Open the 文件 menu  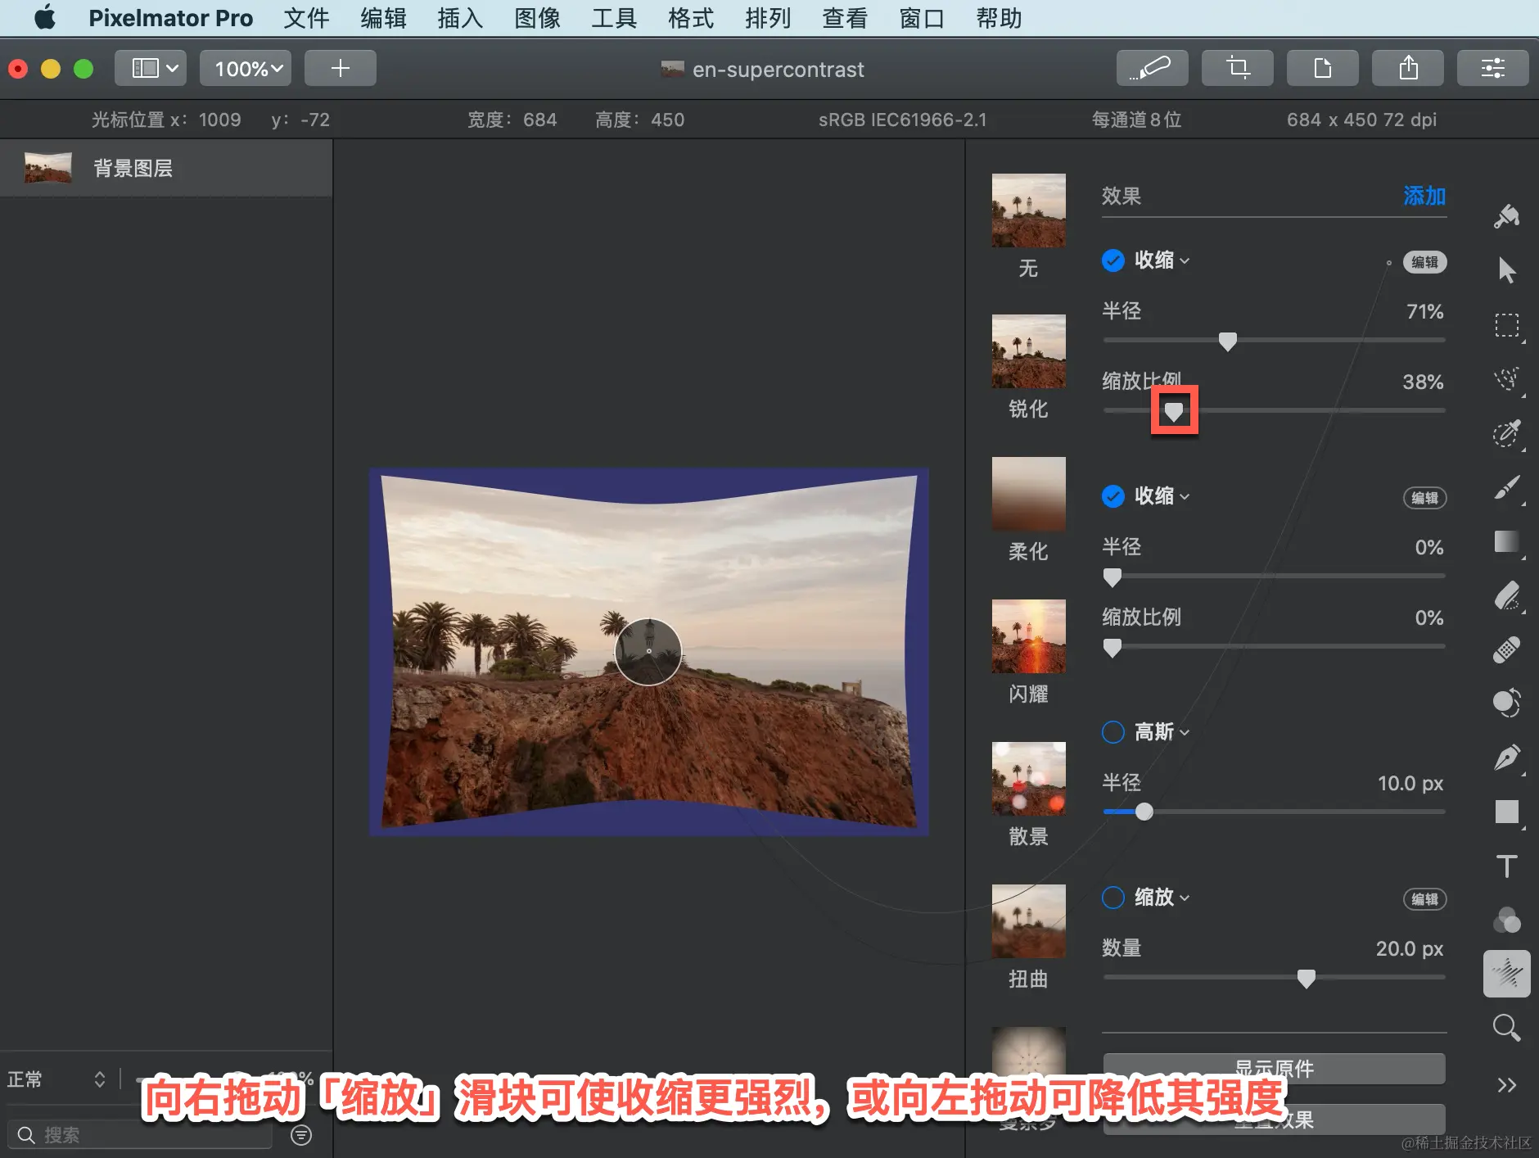306,18
